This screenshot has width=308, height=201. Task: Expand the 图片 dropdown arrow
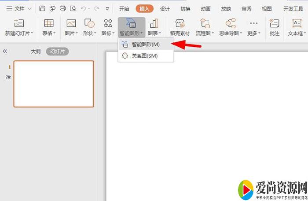click(x=77, y=33)
